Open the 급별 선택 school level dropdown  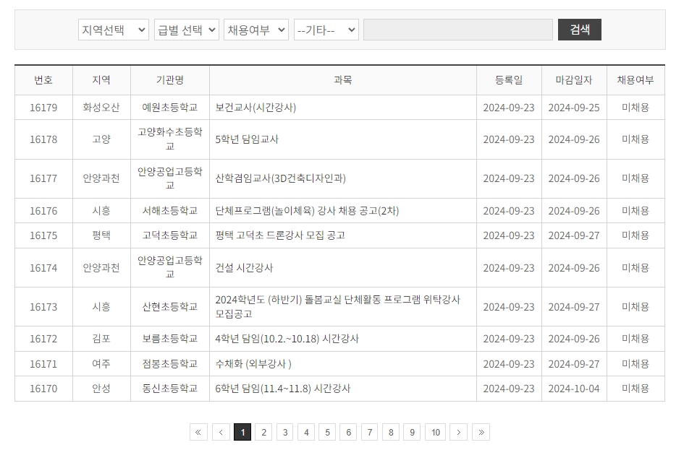coord(186,30)
